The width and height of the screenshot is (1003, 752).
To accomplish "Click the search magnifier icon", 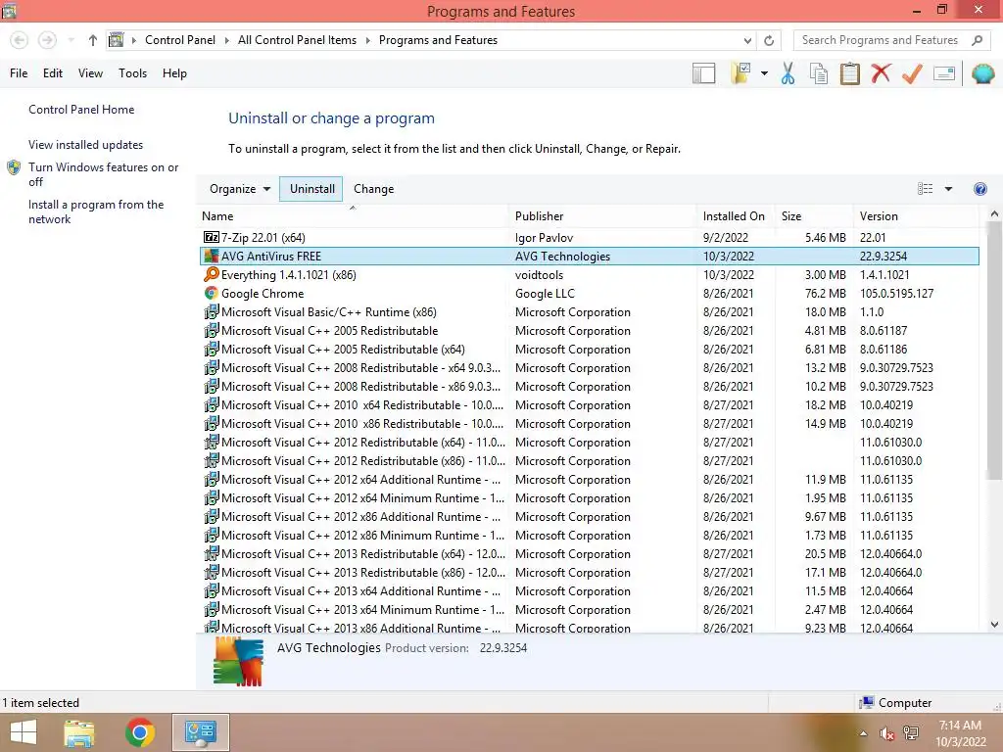I will pos(977,40).
